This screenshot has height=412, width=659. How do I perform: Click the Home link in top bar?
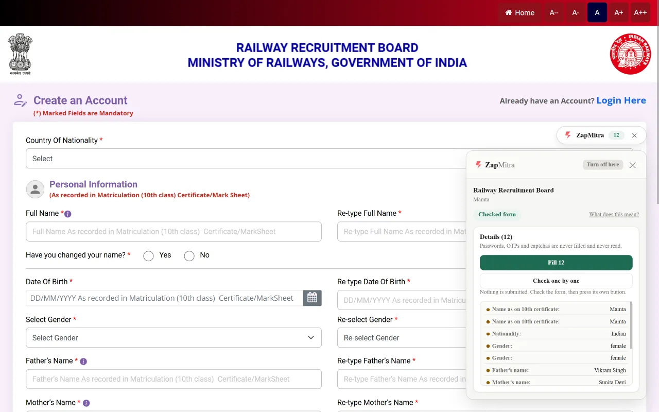click(x=519, y=12)
